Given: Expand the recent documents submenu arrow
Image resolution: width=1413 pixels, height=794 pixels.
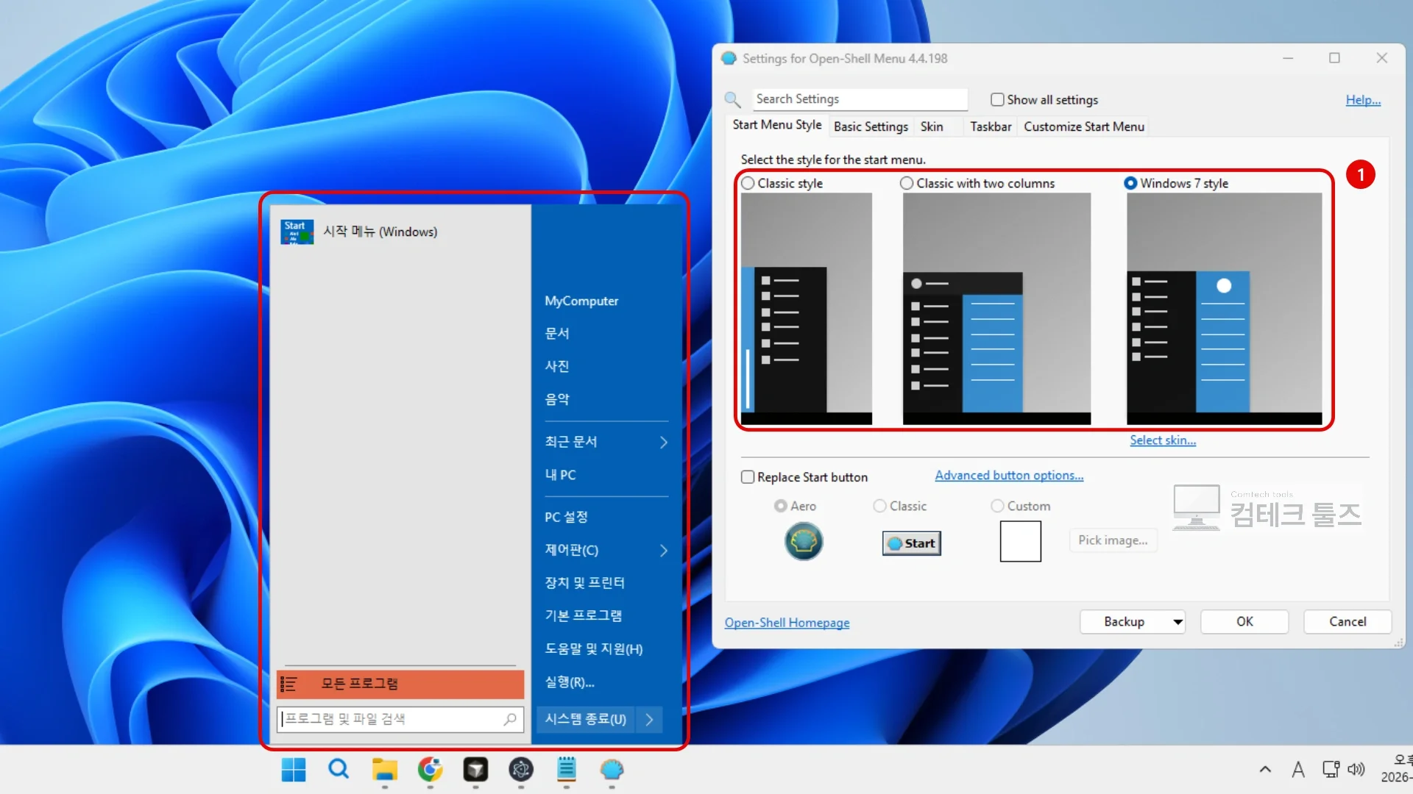Looking at the screenshot, I should (664, 442).
